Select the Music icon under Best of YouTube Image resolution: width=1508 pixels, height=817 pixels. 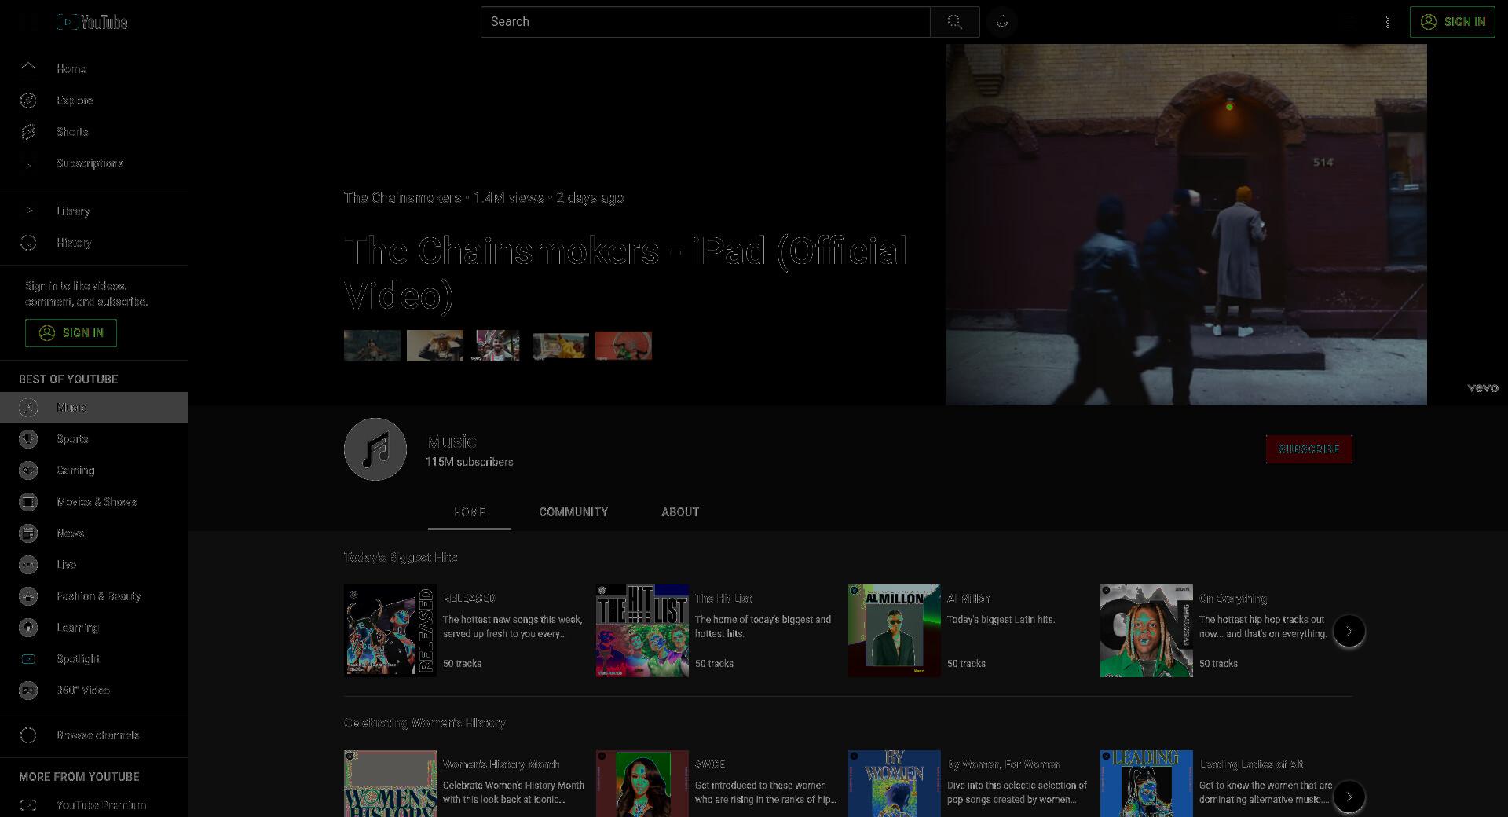(x=28, y=408)
